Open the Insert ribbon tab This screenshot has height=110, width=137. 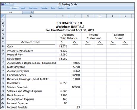(x=23, y=8)
